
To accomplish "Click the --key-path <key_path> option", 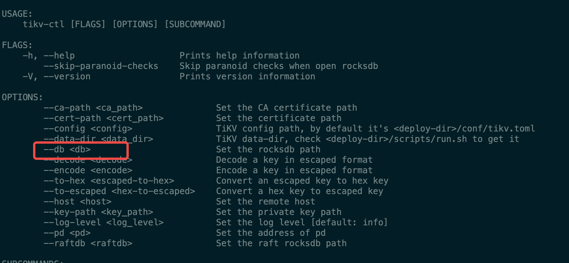I will pos(98,212).
